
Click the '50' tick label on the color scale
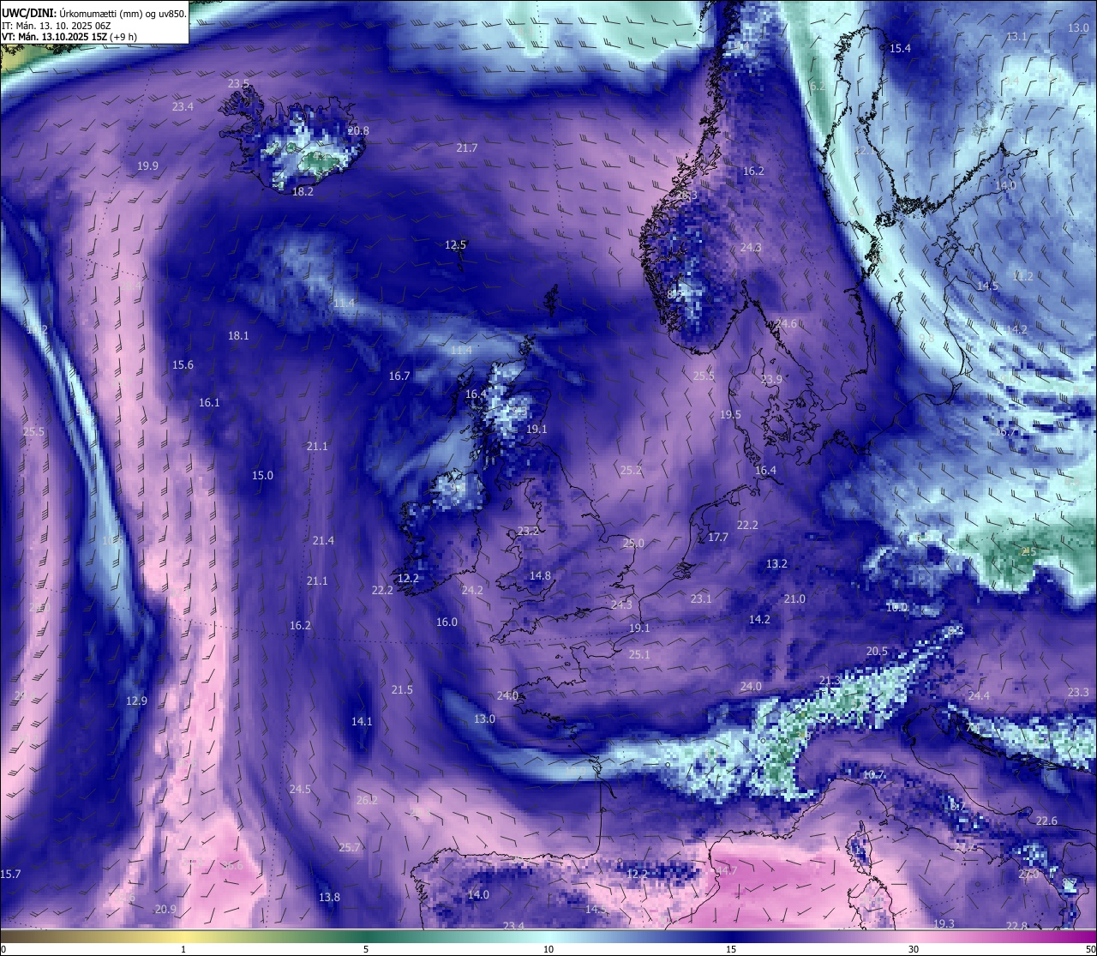tap(1090, 949)
